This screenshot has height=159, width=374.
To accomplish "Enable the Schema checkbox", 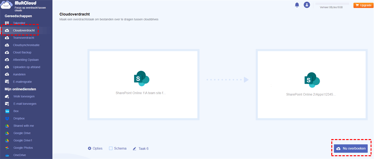I will click(111, 148).
